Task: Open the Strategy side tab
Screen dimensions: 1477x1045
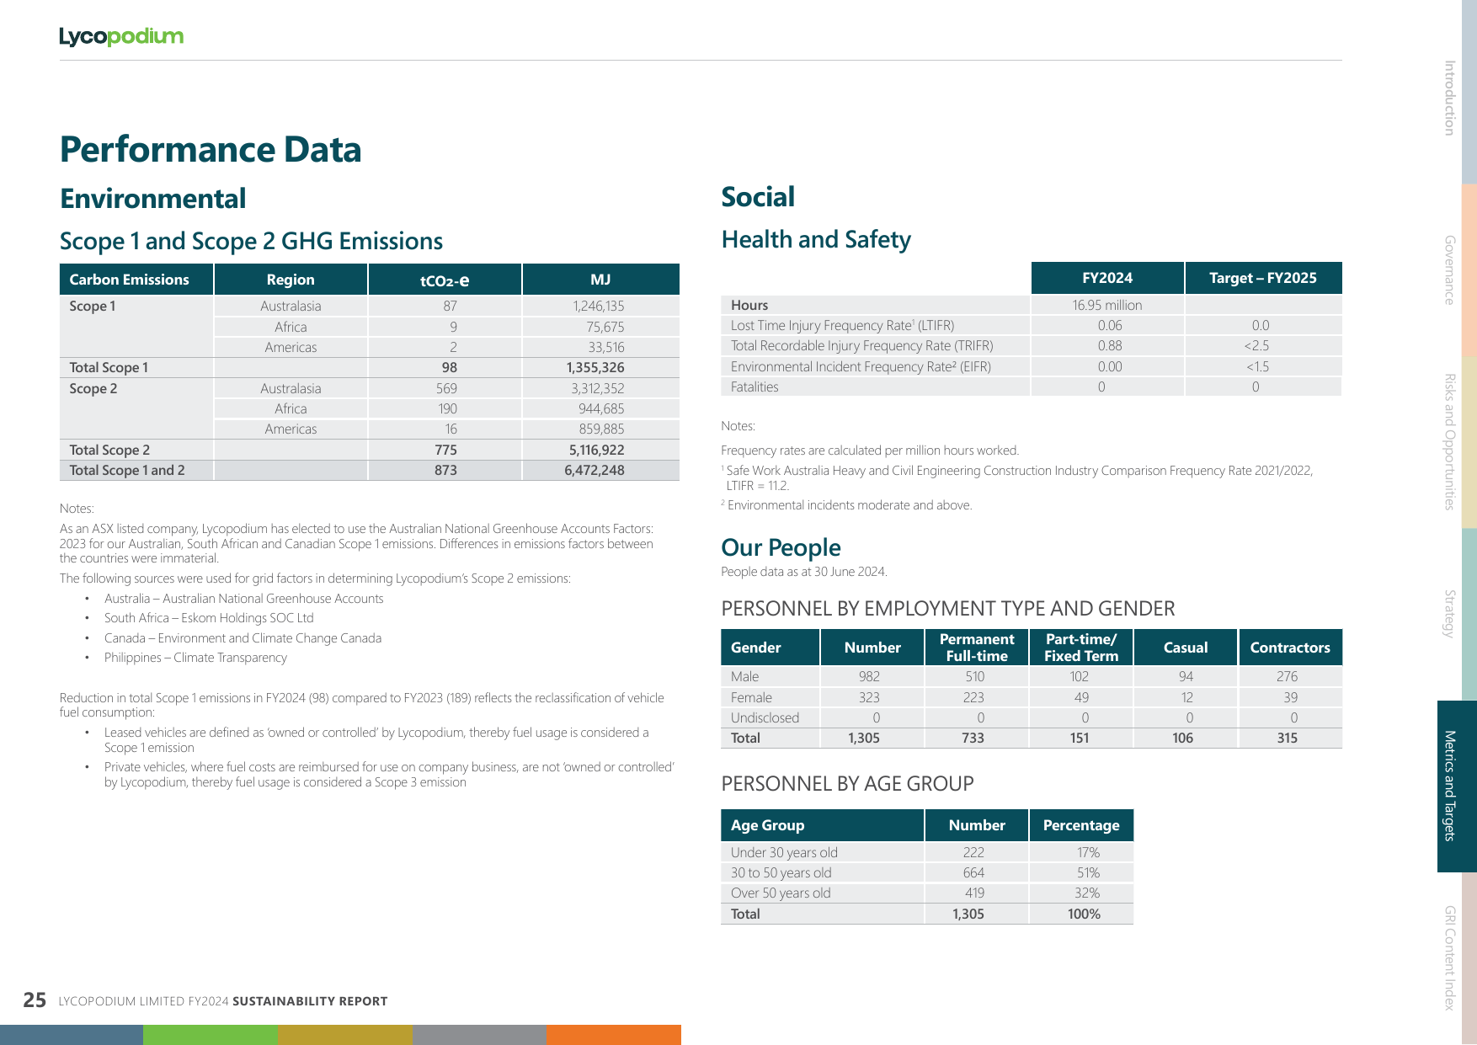Action: pos(1449,614)
